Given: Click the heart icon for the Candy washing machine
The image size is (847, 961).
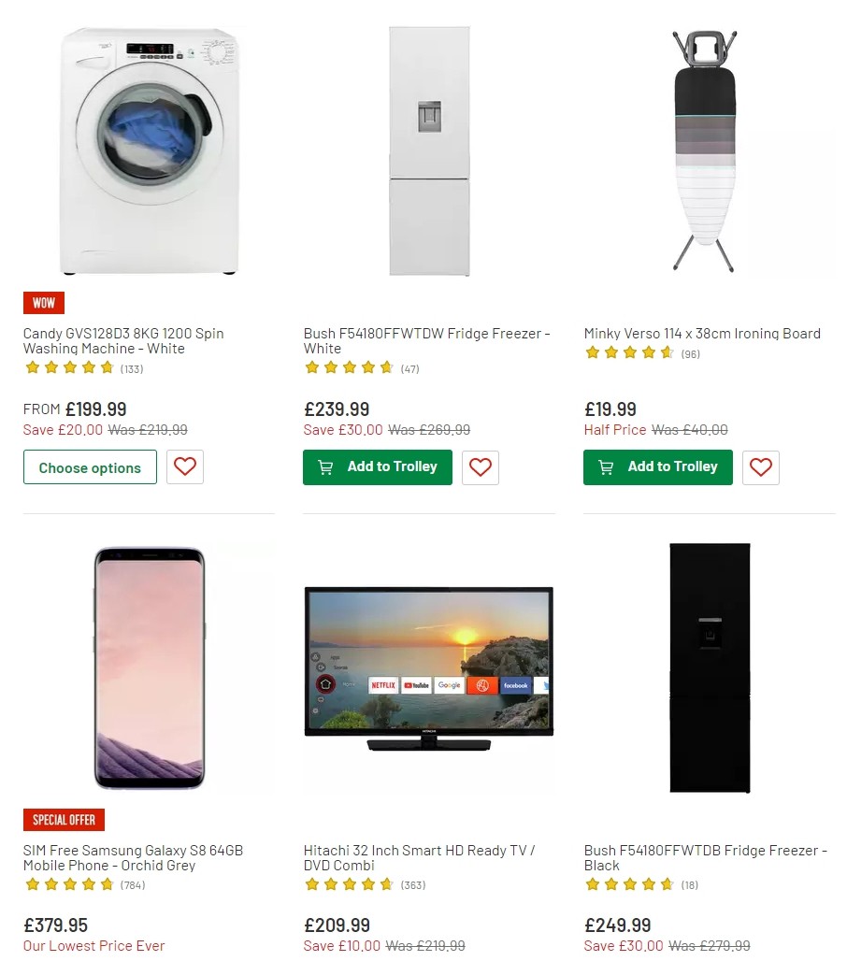Looking at the screenshot, I should 184,466.
